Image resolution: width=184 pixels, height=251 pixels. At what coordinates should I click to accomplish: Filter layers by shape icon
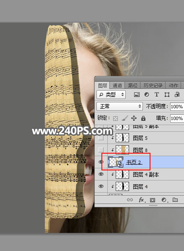pyautogui.click(x=167, y=94)
